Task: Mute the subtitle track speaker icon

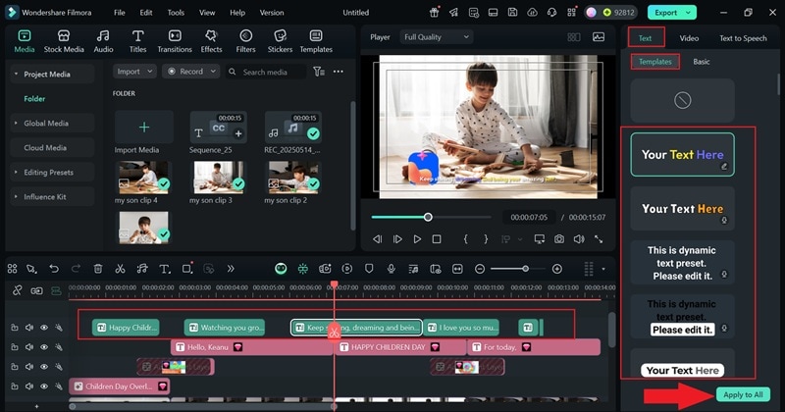Action: (x=29, y=328)
